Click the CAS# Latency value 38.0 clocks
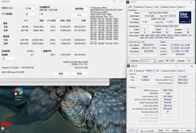 point(168,96)
